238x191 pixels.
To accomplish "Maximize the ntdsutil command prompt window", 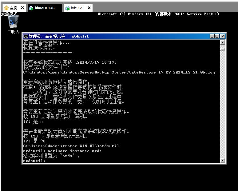I will (x=217, y=36).
